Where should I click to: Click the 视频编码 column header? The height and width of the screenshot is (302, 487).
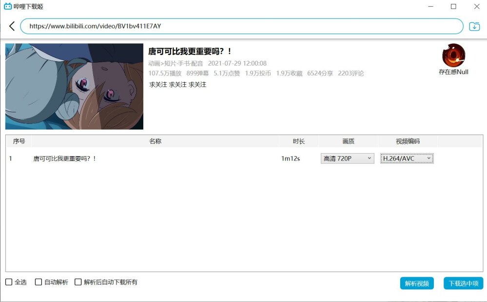408,141
